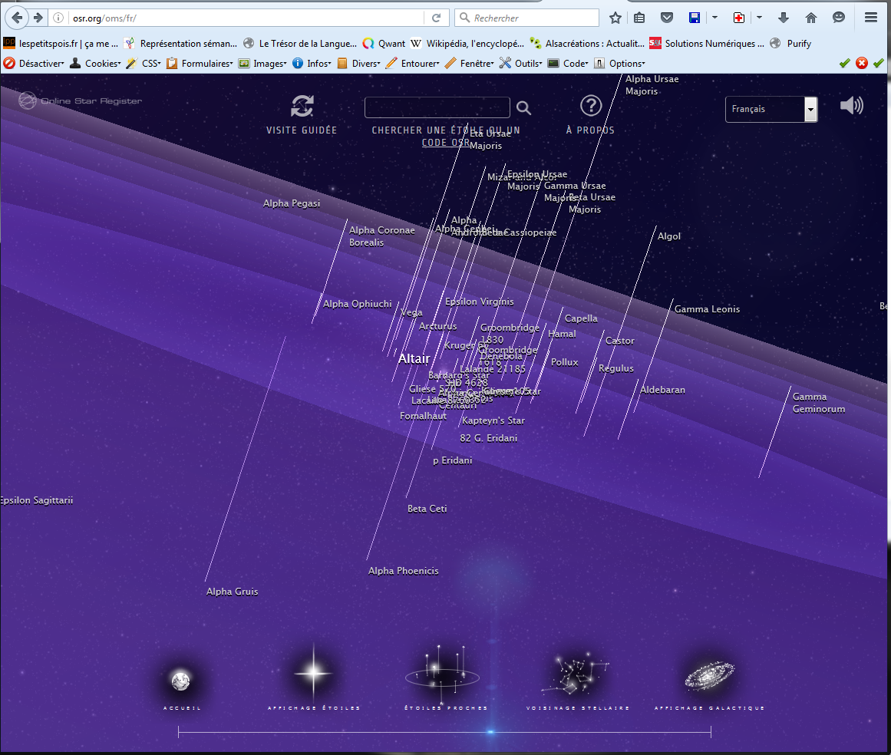891x755 pixels.
Task: Click the Visite Guidée refresh icon
Action: tap(302, 106)
